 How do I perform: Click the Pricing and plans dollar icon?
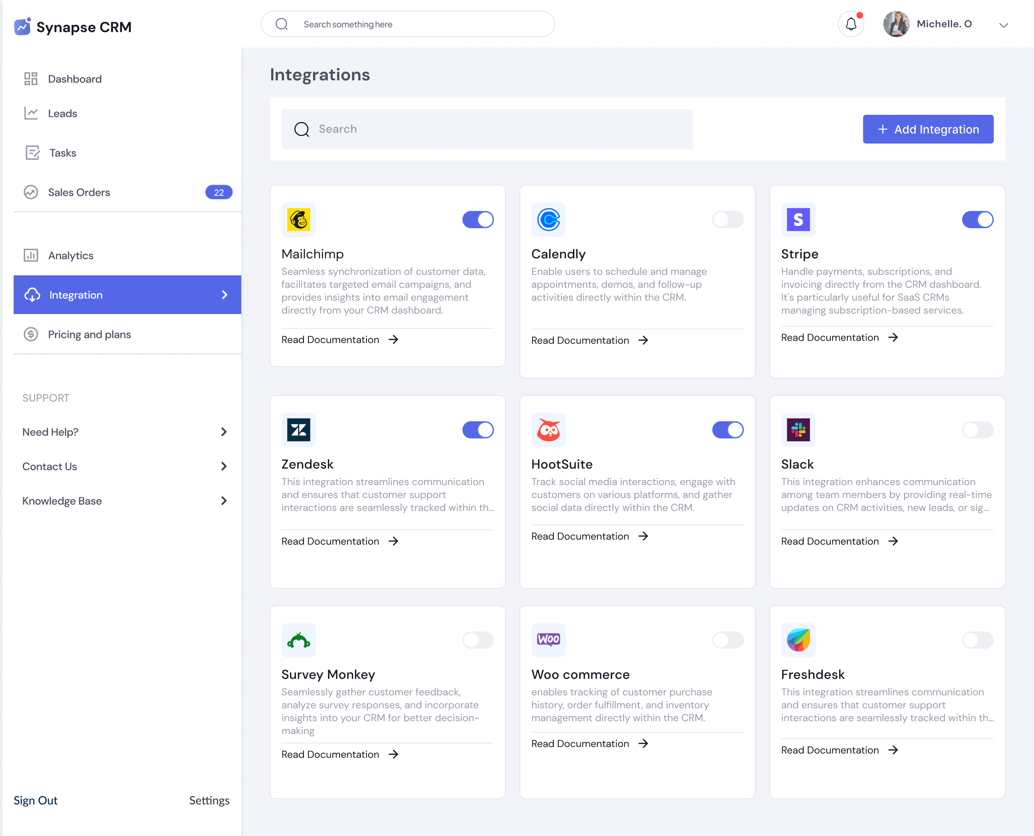pos(31,334)
